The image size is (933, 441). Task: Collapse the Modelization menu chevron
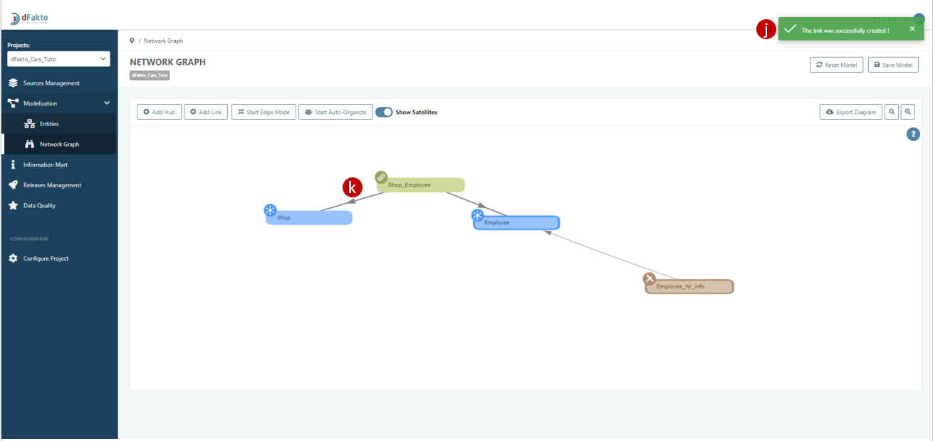click(107, 103)
